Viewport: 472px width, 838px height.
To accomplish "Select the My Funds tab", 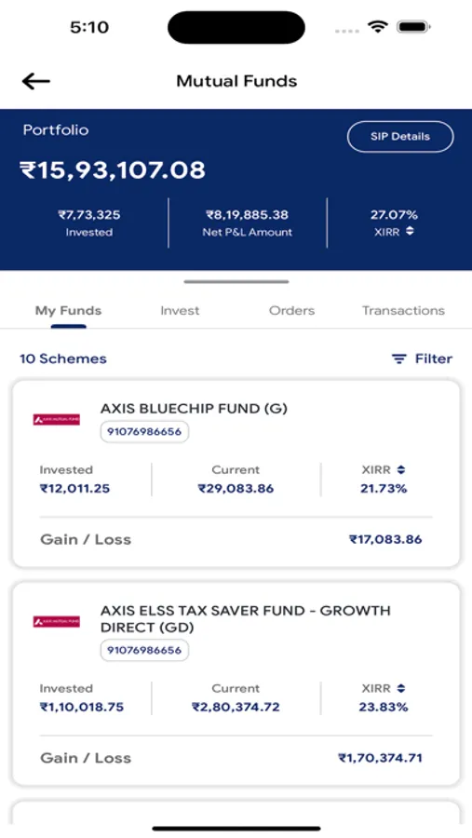I will tap(68, 310).
